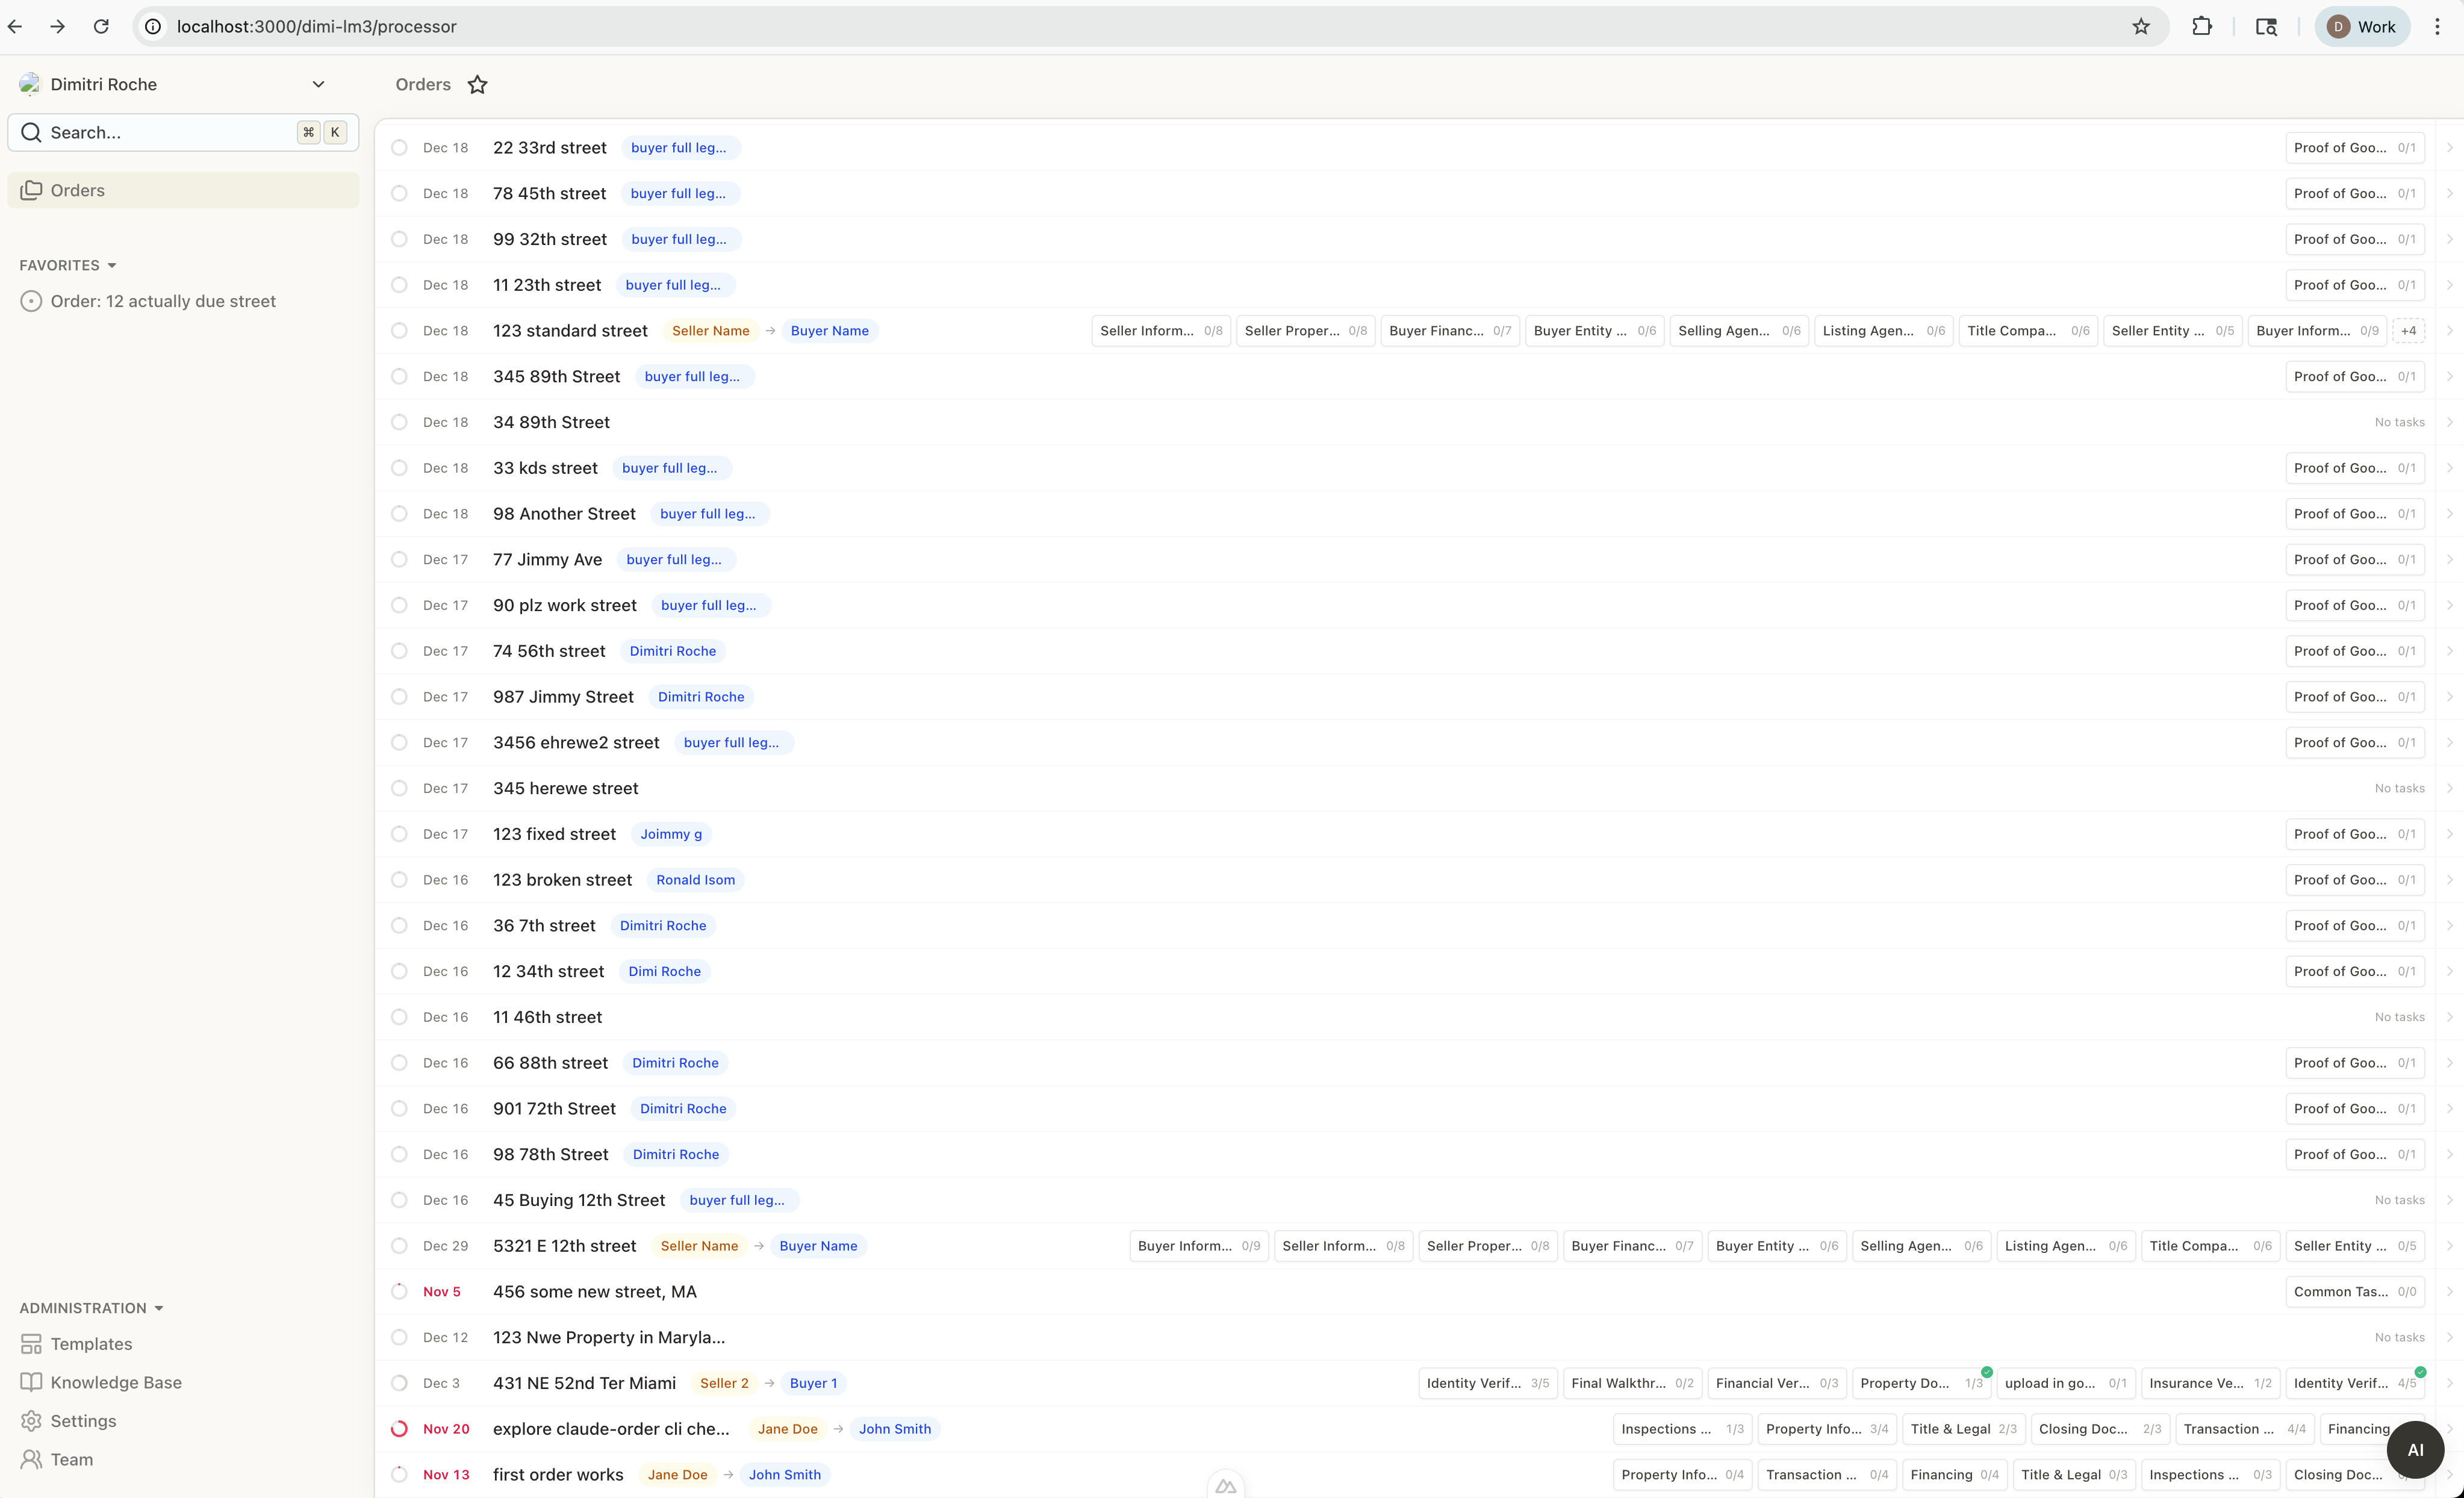Toggle status circle for 22 33rd street
The width and height of the screenshot is (2464, 1498).
(399, 148)
